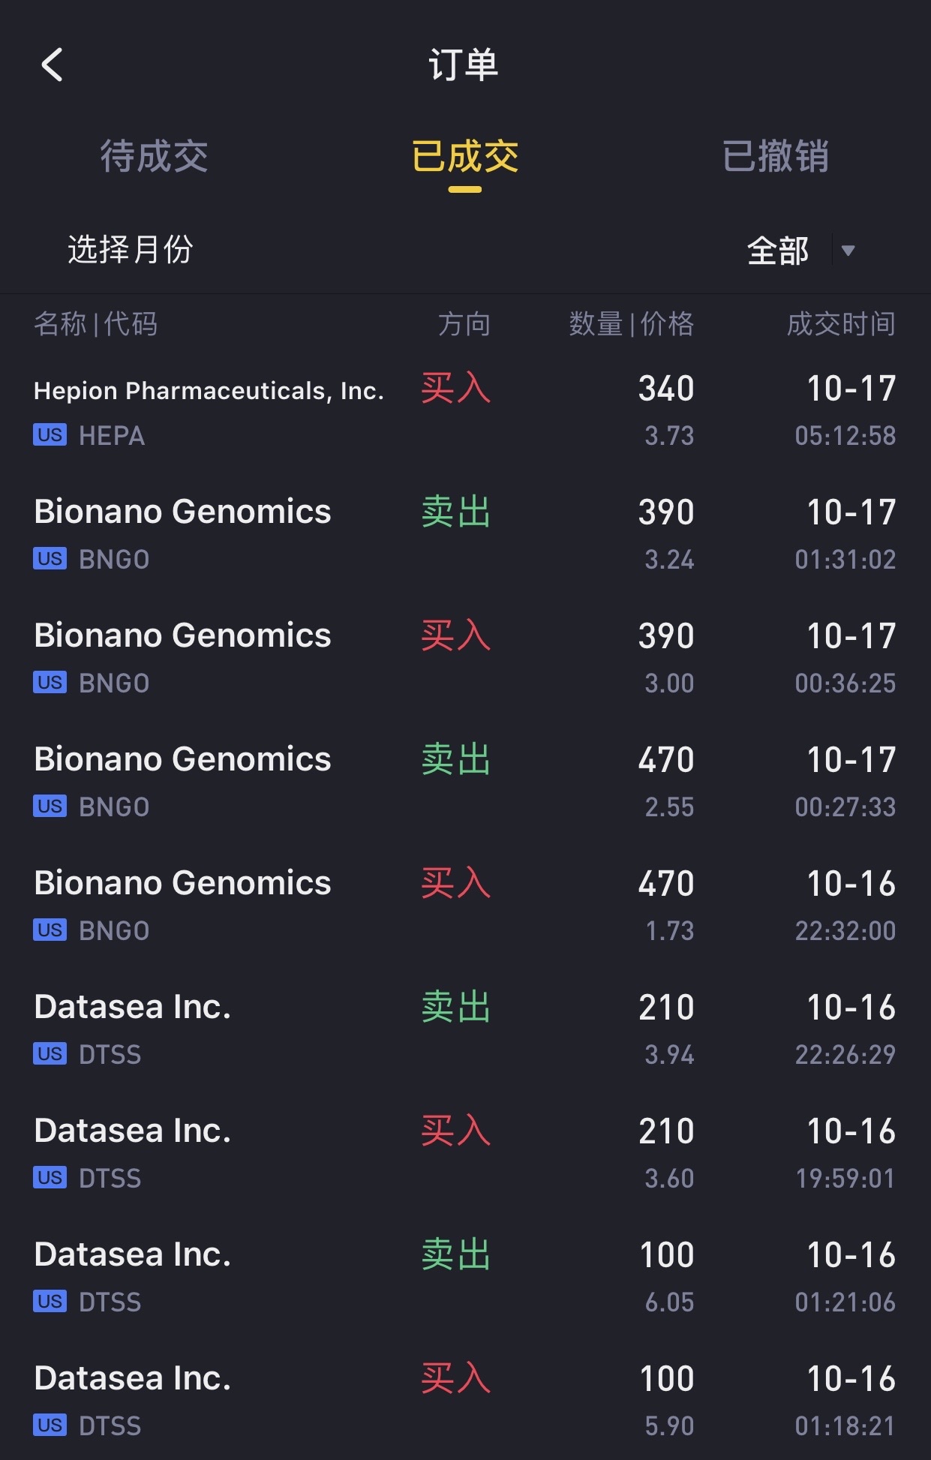Open Datasea Inc. buy order at 3.60
Image resolution: width=931 pixels, height=1460 pixels.
pyautogui.click(x=133, y=1131)
